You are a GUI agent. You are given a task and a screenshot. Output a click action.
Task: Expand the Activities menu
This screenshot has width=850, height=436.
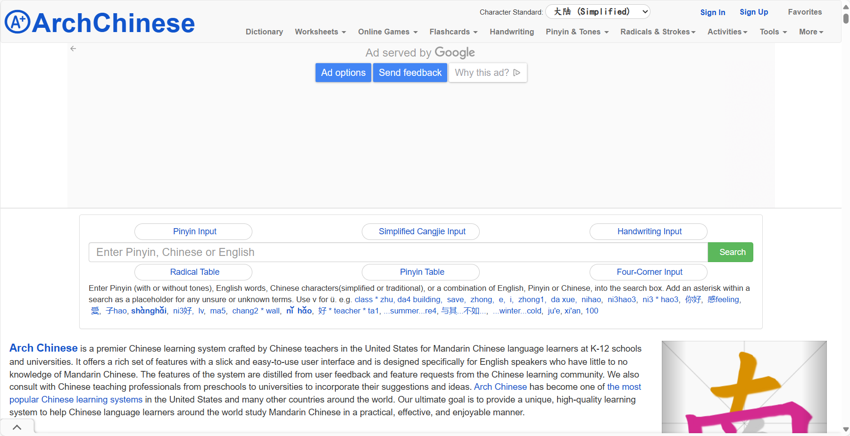(x=727, y=32)
